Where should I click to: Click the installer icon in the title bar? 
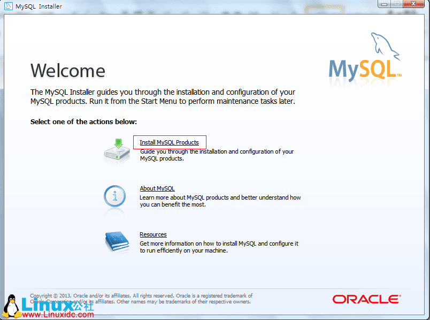point(7,6)
